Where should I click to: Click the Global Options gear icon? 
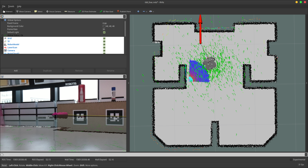coord(5,20)
